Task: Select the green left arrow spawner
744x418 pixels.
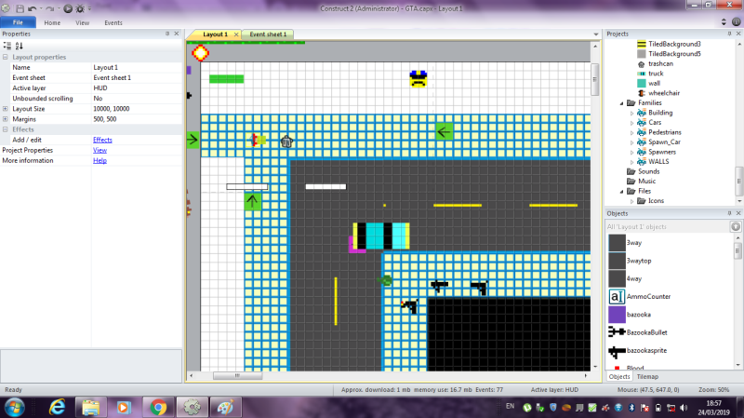Action: (x=445, y=131)
